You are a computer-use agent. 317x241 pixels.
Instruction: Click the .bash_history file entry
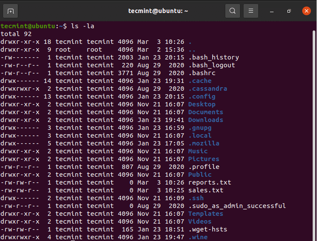(x=214, y=57)
